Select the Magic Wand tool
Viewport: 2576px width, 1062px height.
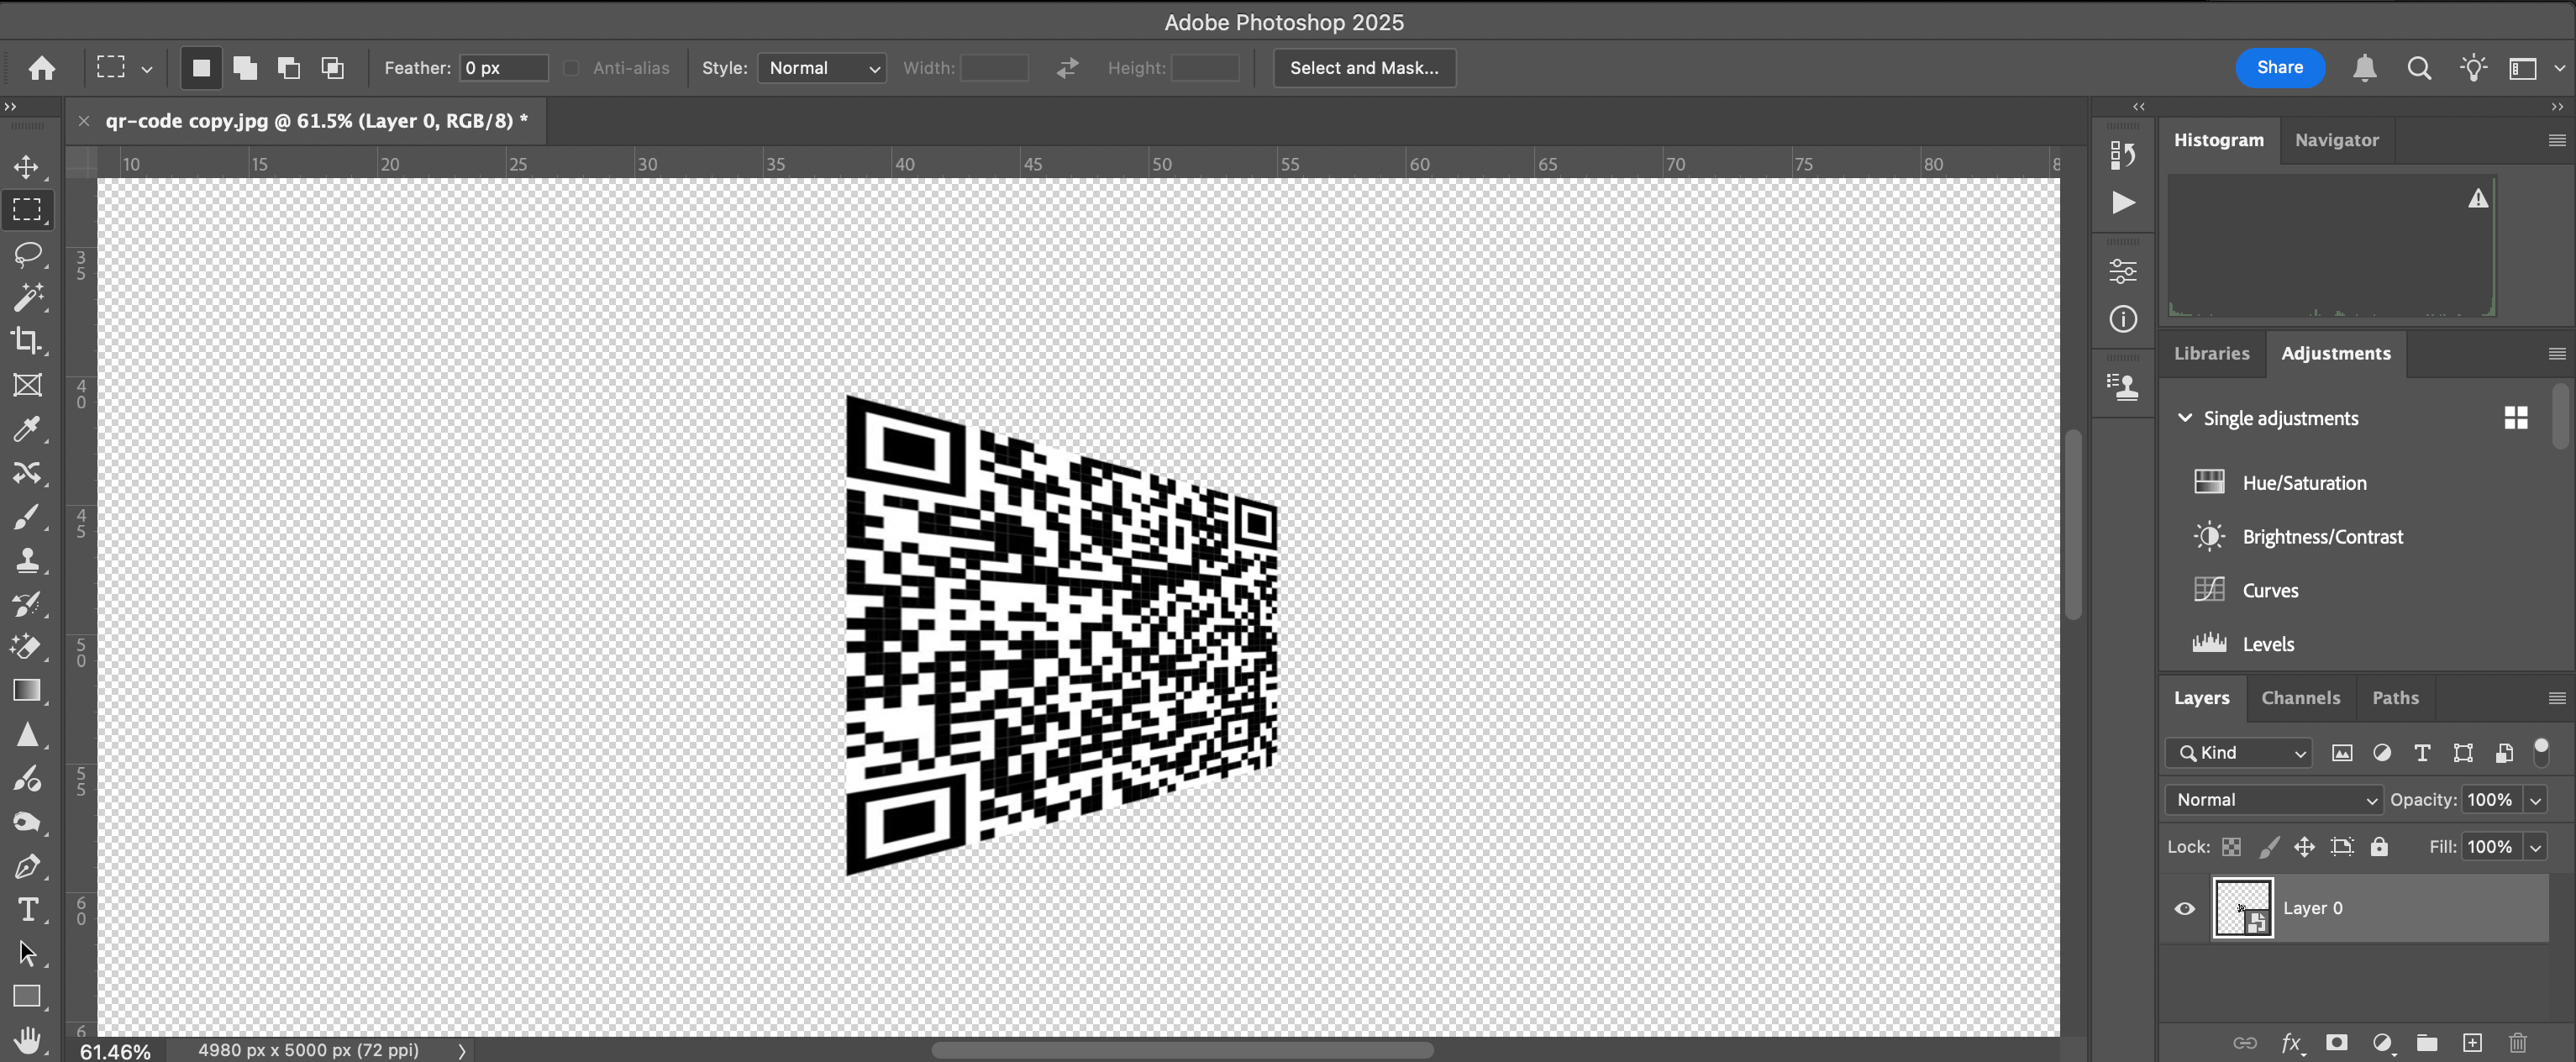pos(27,297)
